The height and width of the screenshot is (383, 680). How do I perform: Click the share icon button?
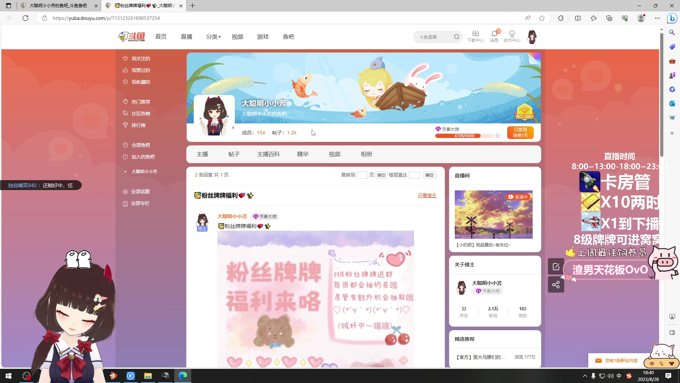point(556,285)
